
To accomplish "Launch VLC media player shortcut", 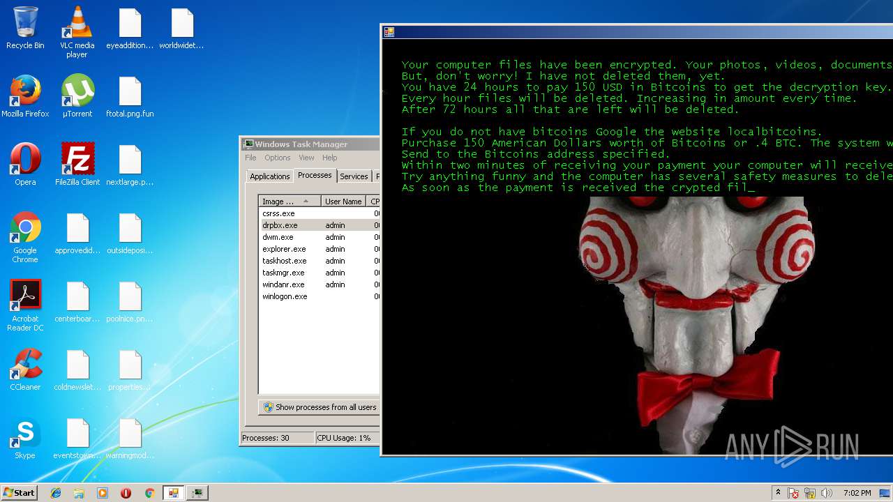I will coord(77,32).
